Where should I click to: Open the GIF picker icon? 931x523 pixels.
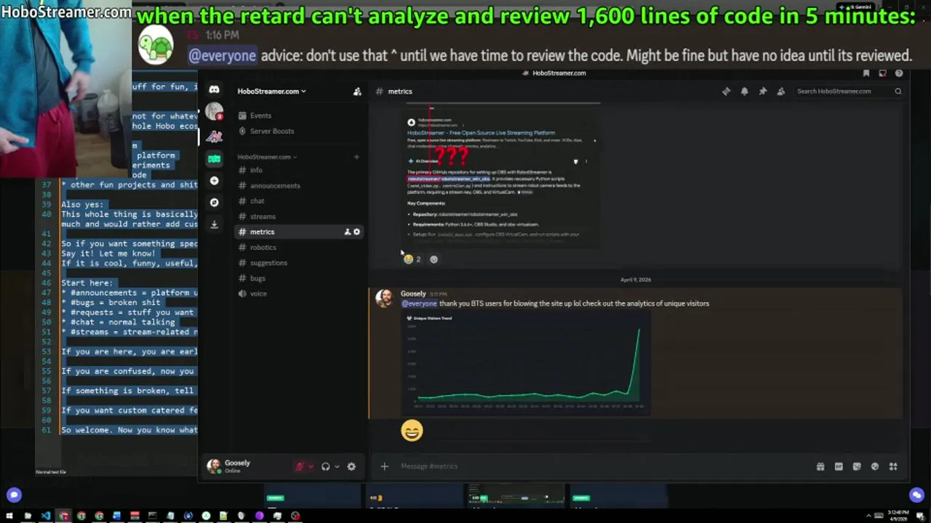[x=839, y=466]
